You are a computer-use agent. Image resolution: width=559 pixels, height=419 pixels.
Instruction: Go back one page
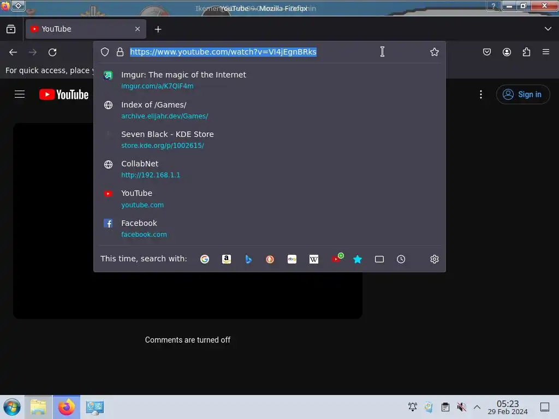click(13, 52)
